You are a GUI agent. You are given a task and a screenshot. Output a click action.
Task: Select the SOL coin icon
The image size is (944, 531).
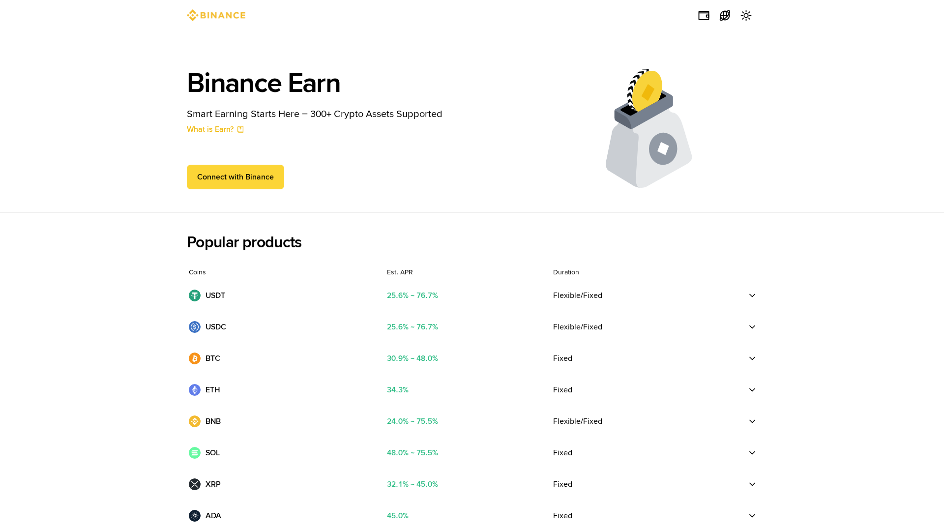click(x=195, y=453)
